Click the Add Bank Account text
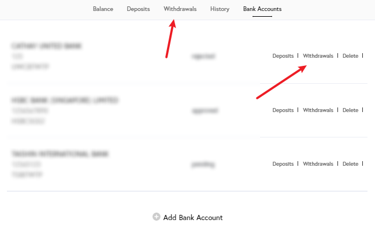 (x=193, y=217)
